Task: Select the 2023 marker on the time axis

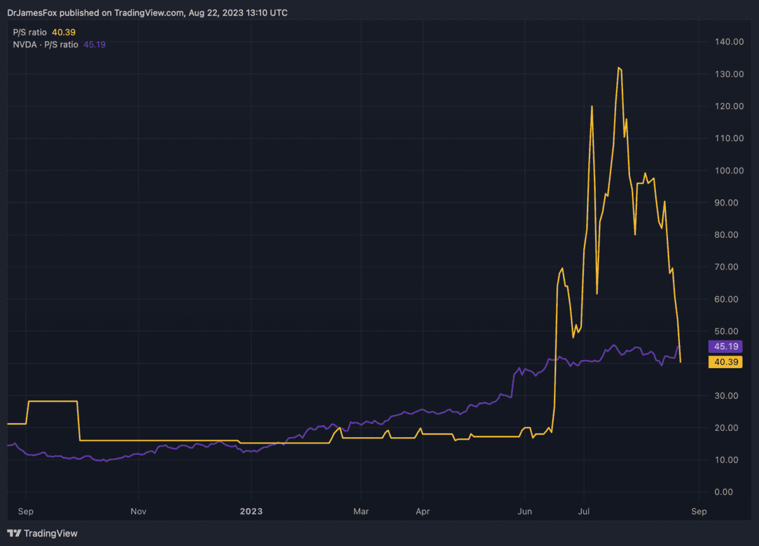Action: click(x=251, y=511)
